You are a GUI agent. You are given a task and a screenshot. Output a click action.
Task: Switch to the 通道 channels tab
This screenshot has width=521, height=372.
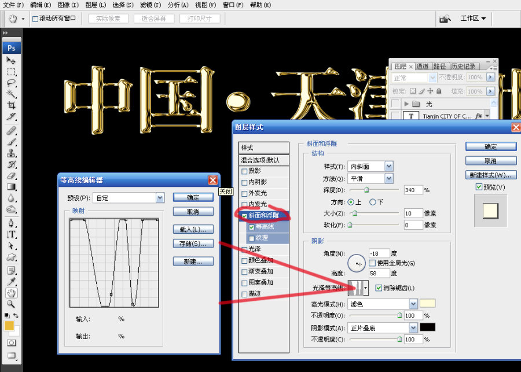pos(422,67)
